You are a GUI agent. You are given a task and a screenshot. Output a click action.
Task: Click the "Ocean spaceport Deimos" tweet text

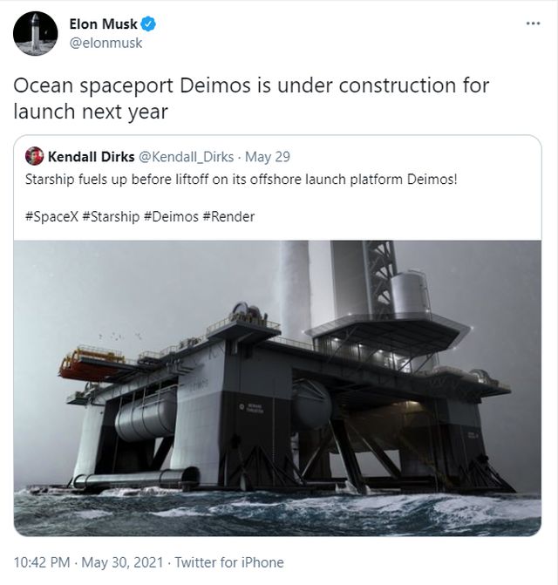251,99
